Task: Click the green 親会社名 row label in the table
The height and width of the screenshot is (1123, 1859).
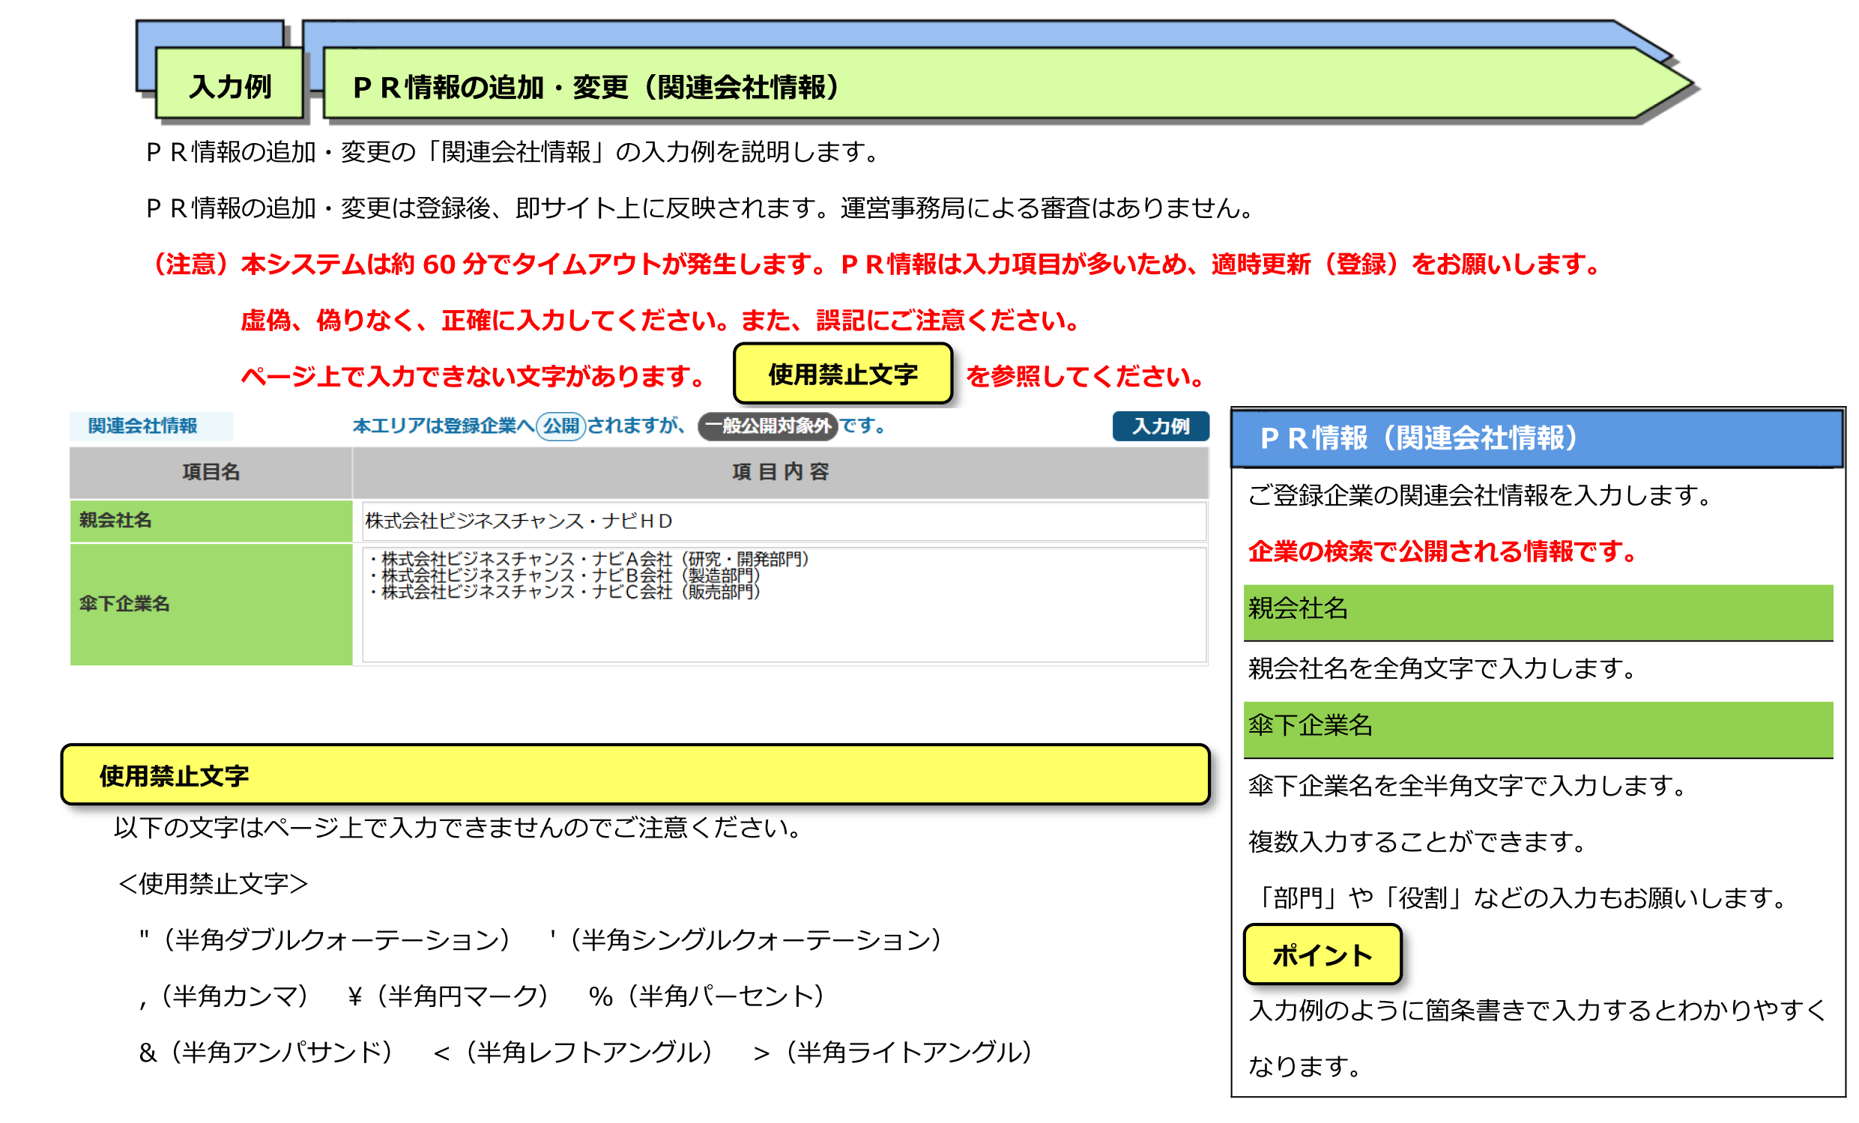Action: [211, 521]
